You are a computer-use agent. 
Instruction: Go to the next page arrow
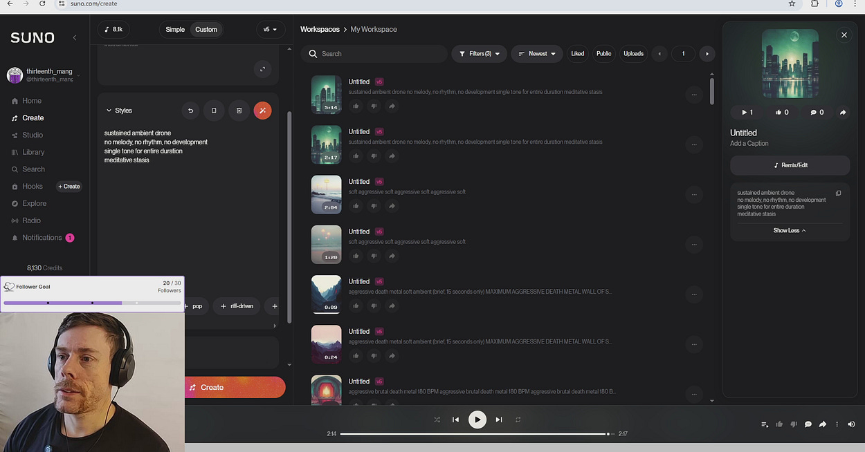pyautogui.click(x=707, y=54)
